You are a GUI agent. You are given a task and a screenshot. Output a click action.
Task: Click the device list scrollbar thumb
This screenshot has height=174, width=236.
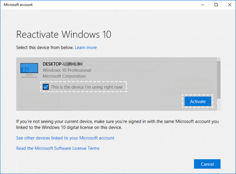tap(219, 80)
